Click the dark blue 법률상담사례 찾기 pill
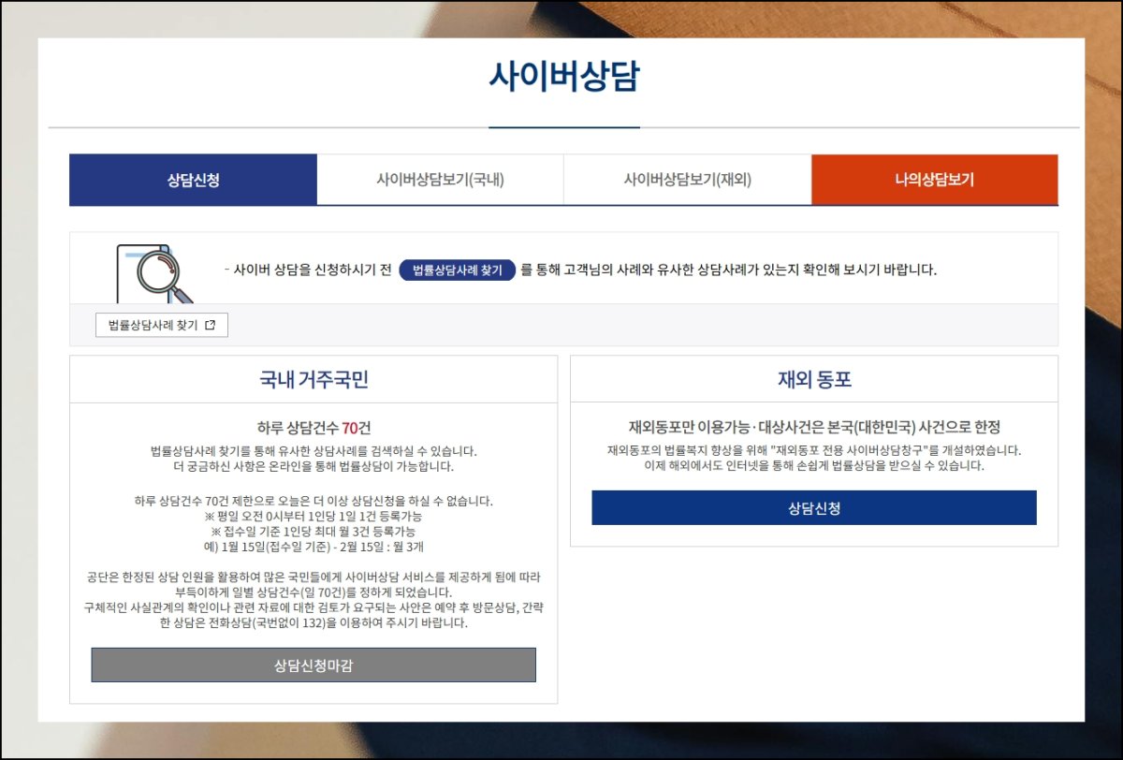 coord(457,270)
